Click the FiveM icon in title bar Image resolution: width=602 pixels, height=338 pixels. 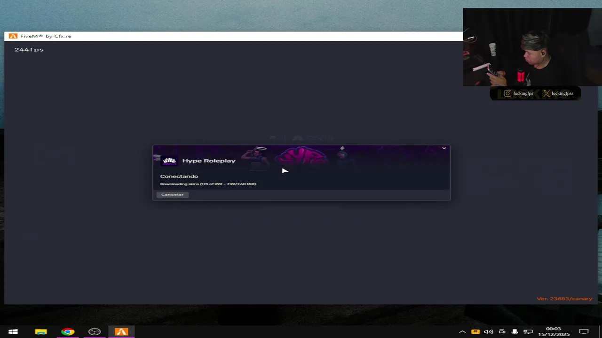pyautogui.click(x=13, y=36)
